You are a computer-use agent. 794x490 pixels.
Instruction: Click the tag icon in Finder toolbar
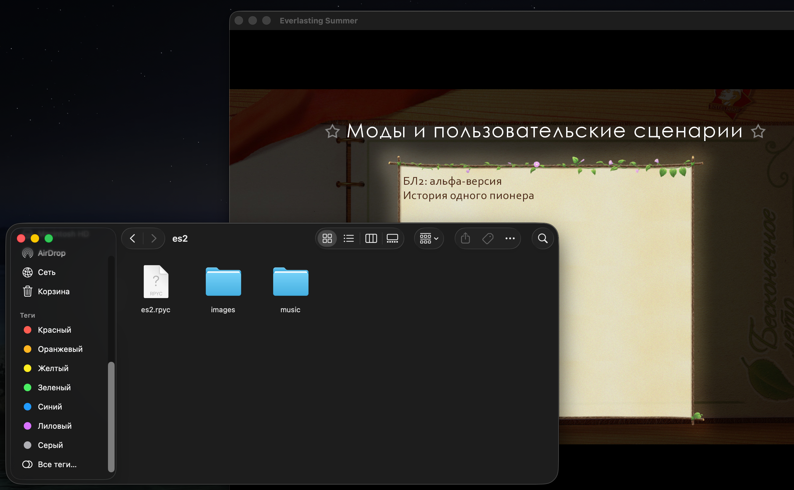[488, 238]
